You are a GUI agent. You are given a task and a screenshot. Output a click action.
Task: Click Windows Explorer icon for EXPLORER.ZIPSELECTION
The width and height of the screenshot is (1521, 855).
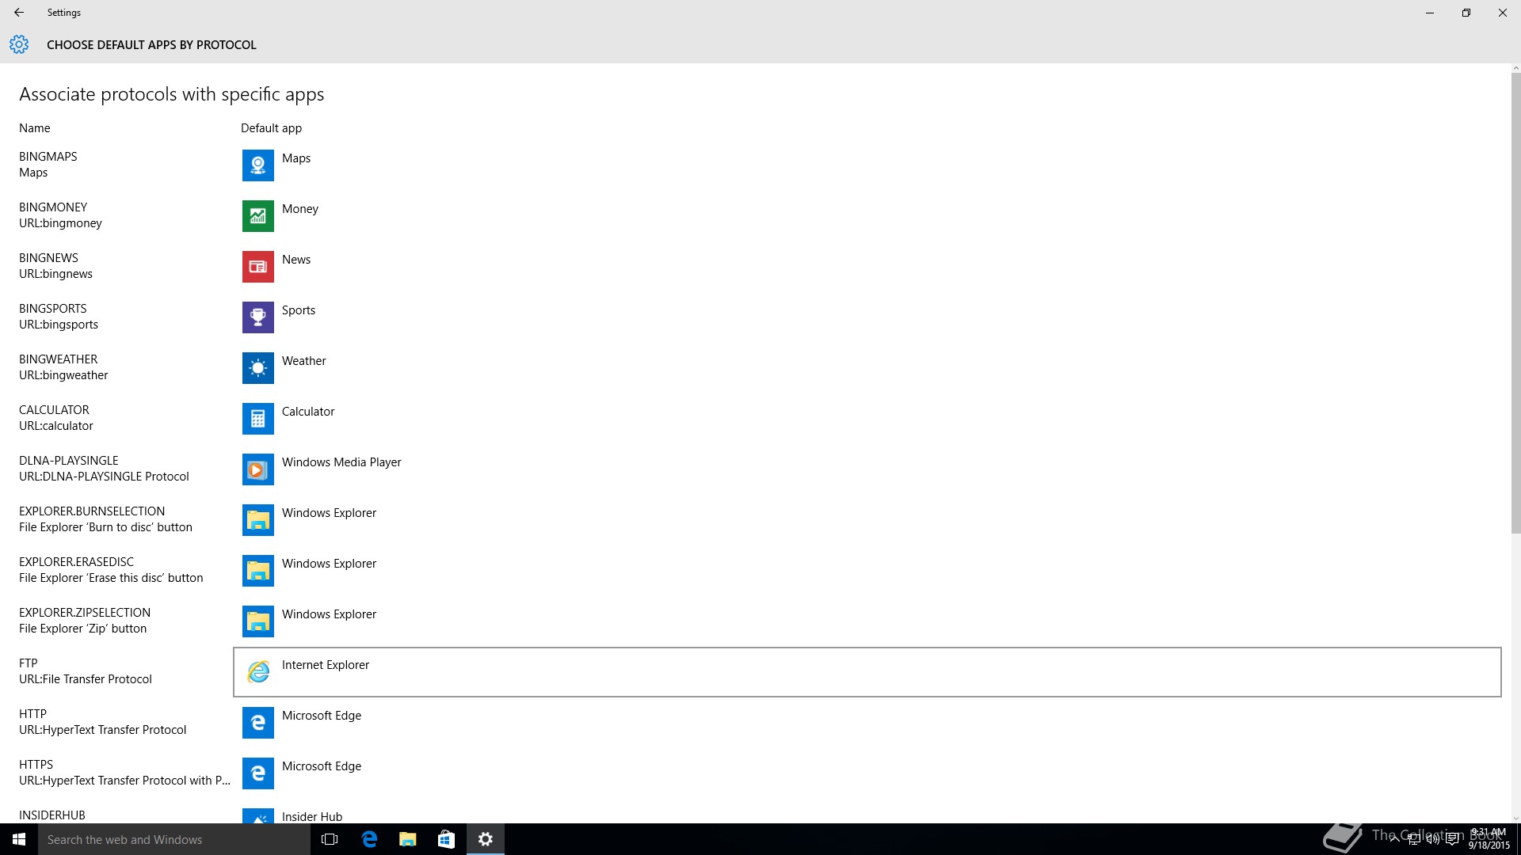(257, 621)
